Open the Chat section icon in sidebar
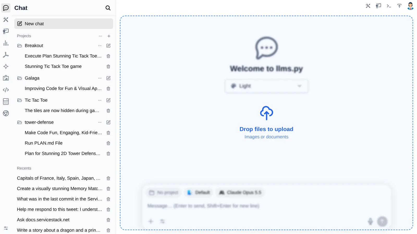Viewport: 417px width, 234px height. 6,8
